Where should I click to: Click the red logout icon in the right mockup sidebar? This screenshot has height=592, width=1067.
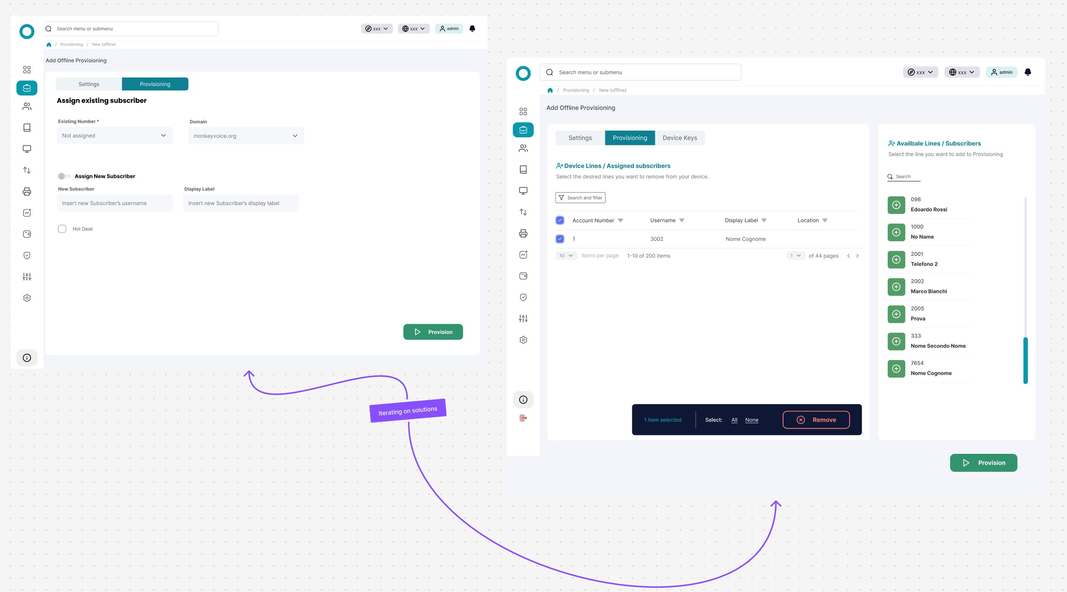[x=523, y=418]
